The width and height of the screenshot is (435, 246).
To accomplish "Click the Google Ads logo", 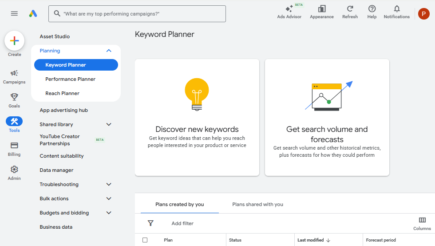I will tap(33, 14).
